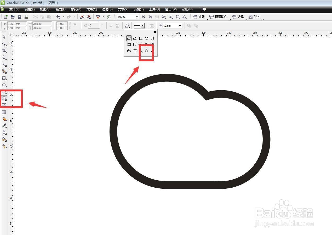332x235 pixels.
Task: Select the Crop tool
Action: tap(4, 51)
